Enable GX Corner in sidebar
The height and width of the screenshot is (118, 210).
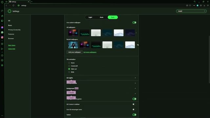(134, 104)
